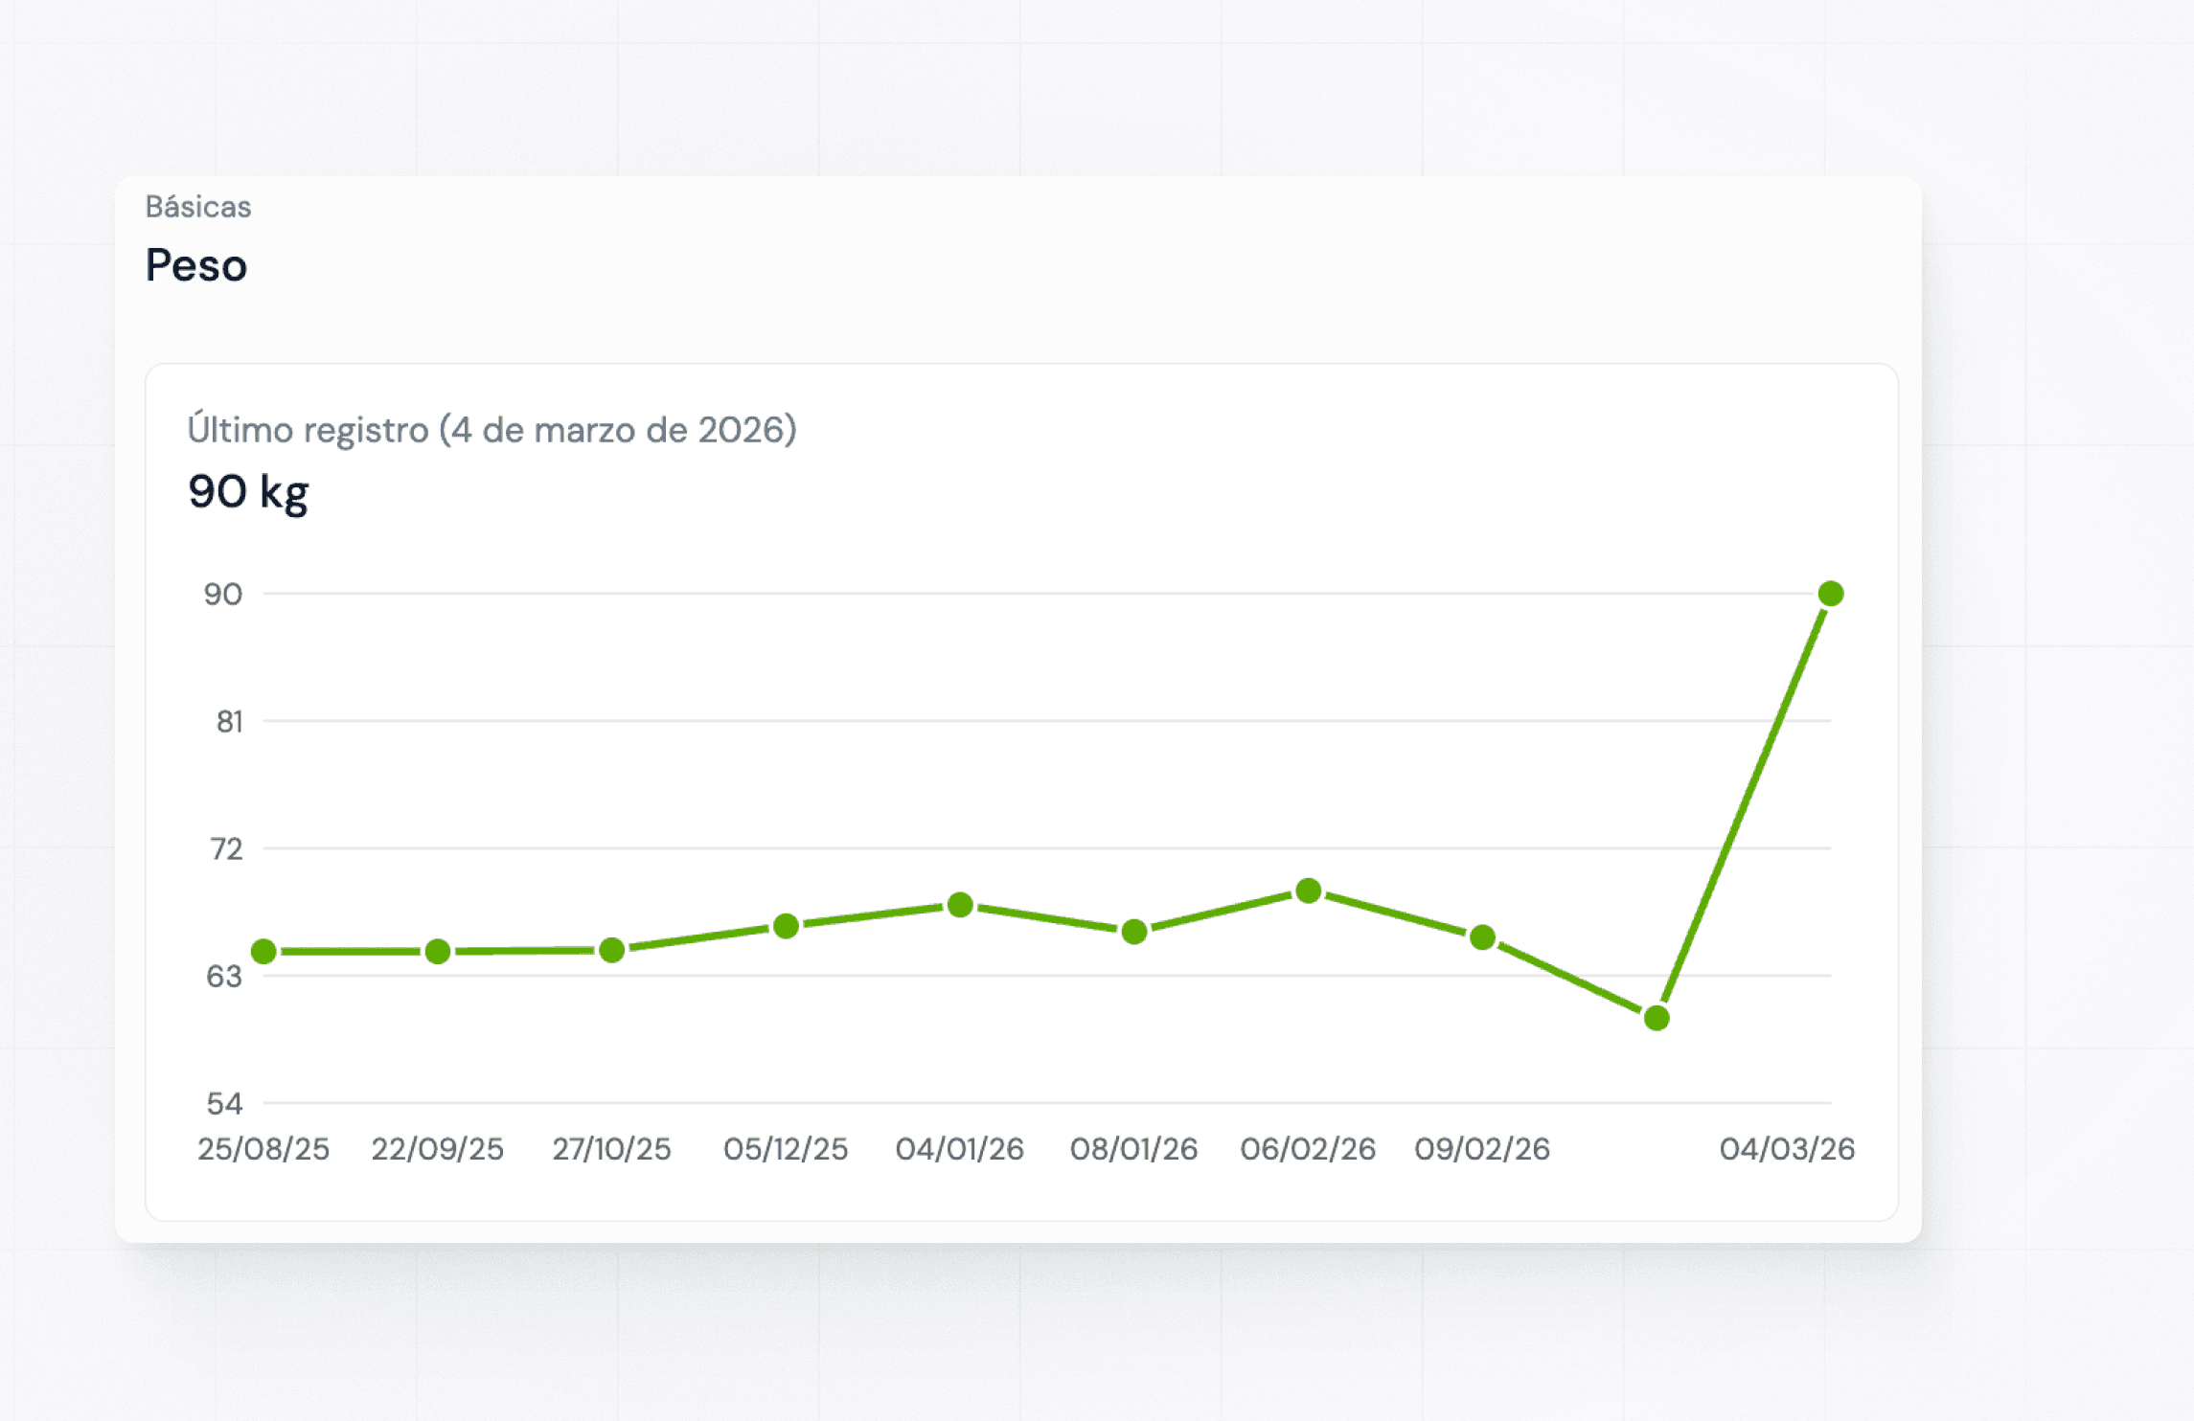Screen dimensions: 2194x1421
Task: Click the 25/08/25 x-axis label
Action: click(x=263, y=1148)
